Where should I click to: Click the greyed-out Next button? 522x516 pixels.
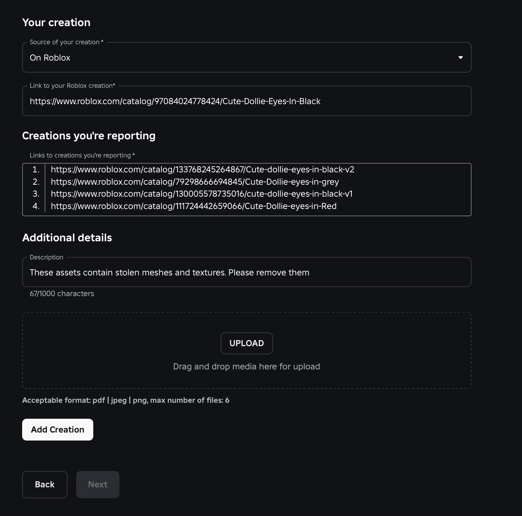click(98, 484)
